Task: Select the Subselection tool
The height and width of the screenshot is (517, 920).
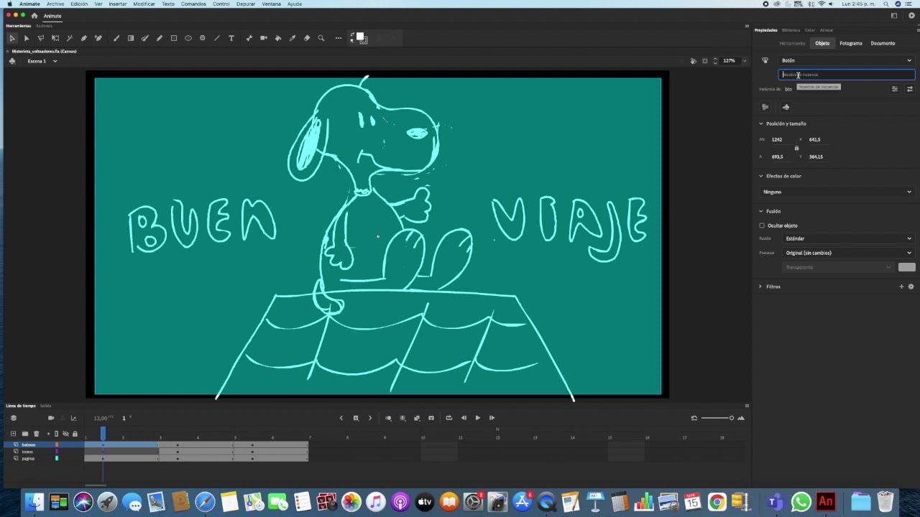Action: coord(27,38)
